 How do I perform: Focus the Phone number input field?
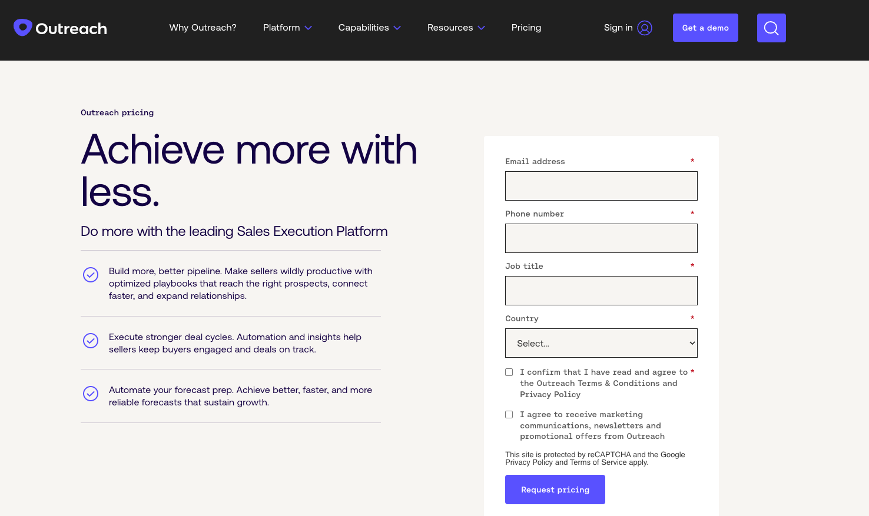coord(601,238)
